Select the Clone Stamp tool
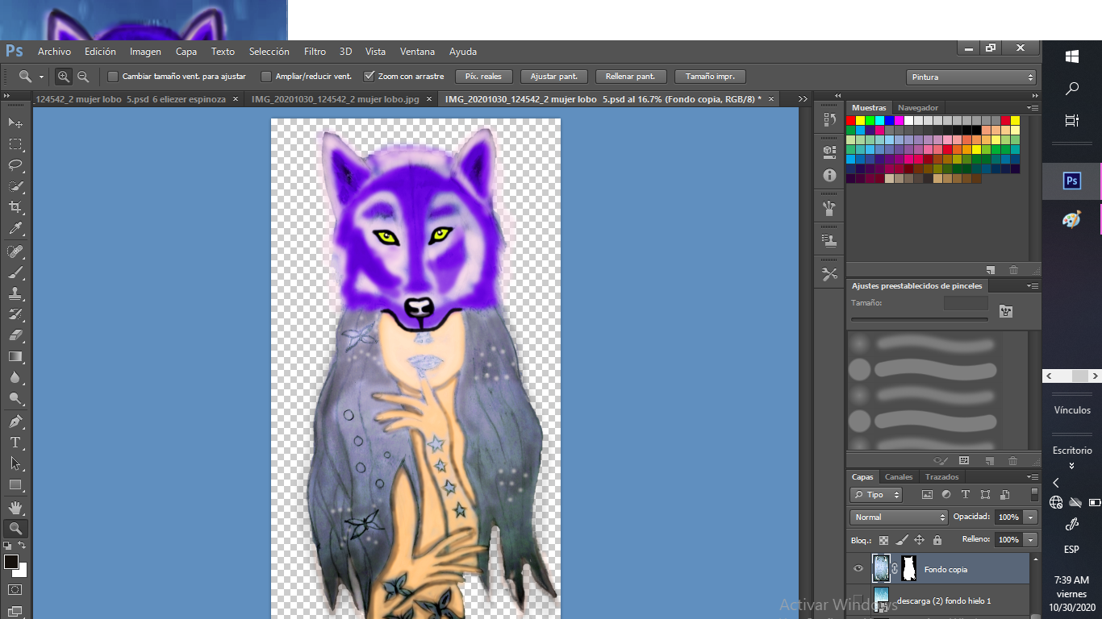The height and width of the screenshot is (619, 1102). click(x=15, y=293)
